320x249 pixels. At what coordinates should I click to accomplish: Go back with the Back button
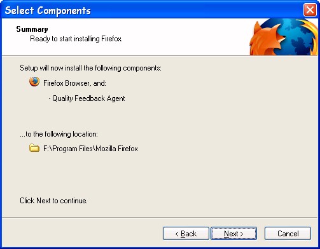[186, 234]
